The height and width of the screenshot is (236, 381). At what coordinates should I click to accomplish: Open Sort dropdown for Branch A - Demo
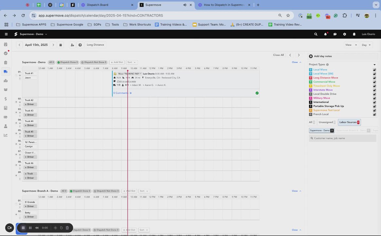(x=144, y=191)
